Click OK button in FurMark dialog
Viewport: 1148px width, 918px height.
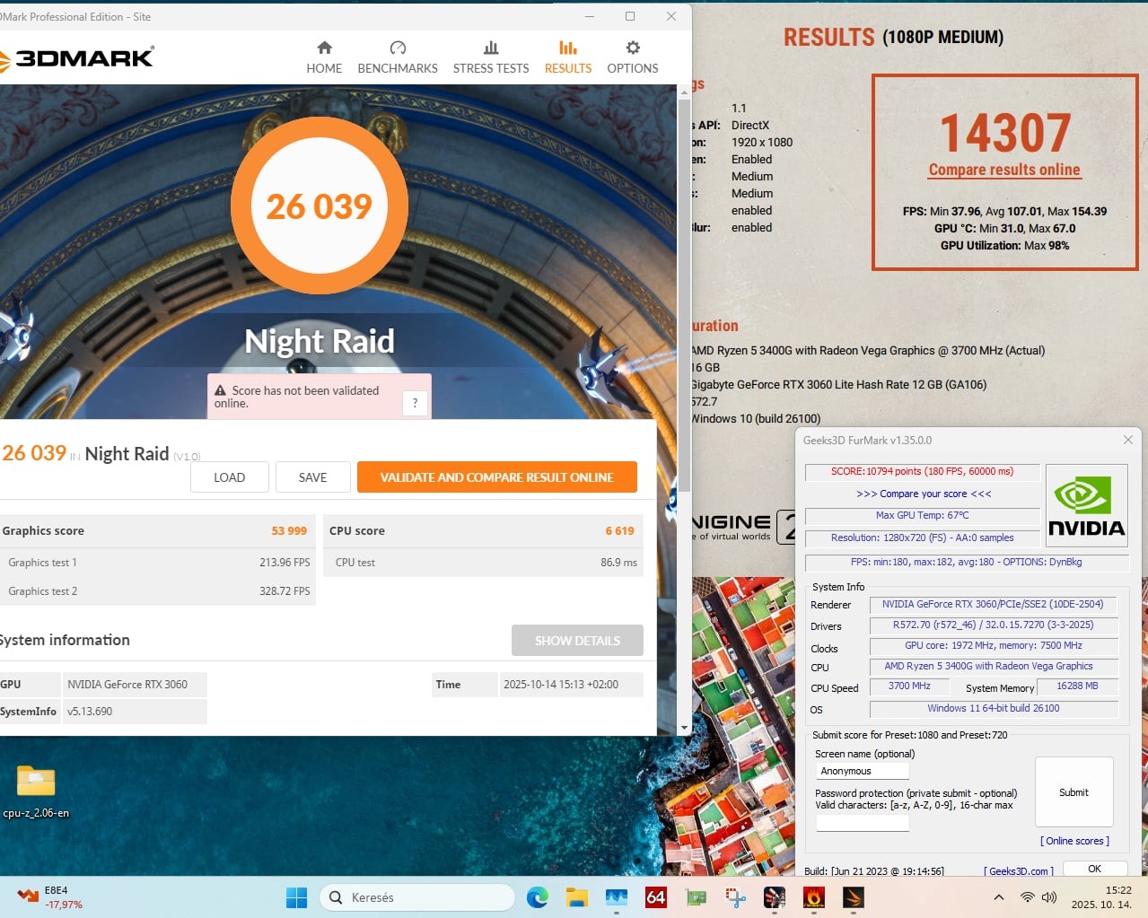click(1094, 869)
